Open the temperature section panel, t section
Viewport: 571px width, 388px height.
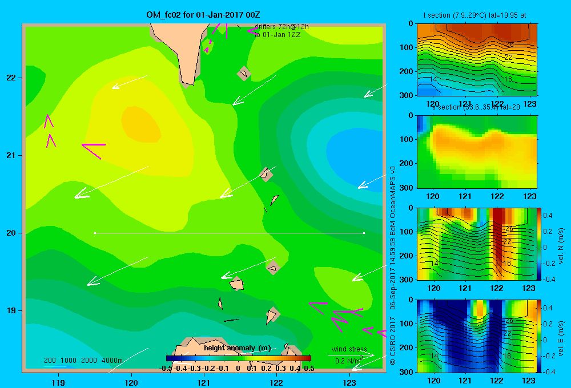tap(477, 60)
